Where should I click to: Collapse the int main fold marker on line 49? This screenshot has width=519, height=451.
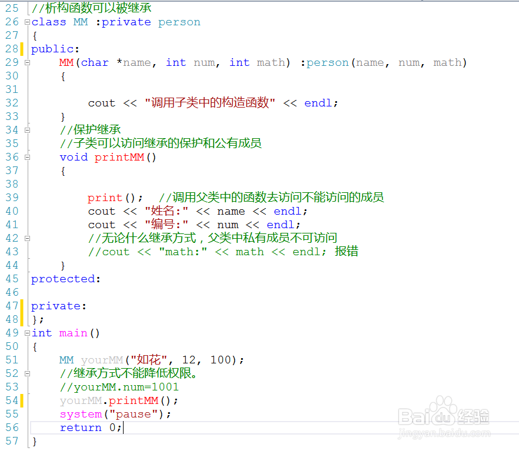[x=27, y=333]
